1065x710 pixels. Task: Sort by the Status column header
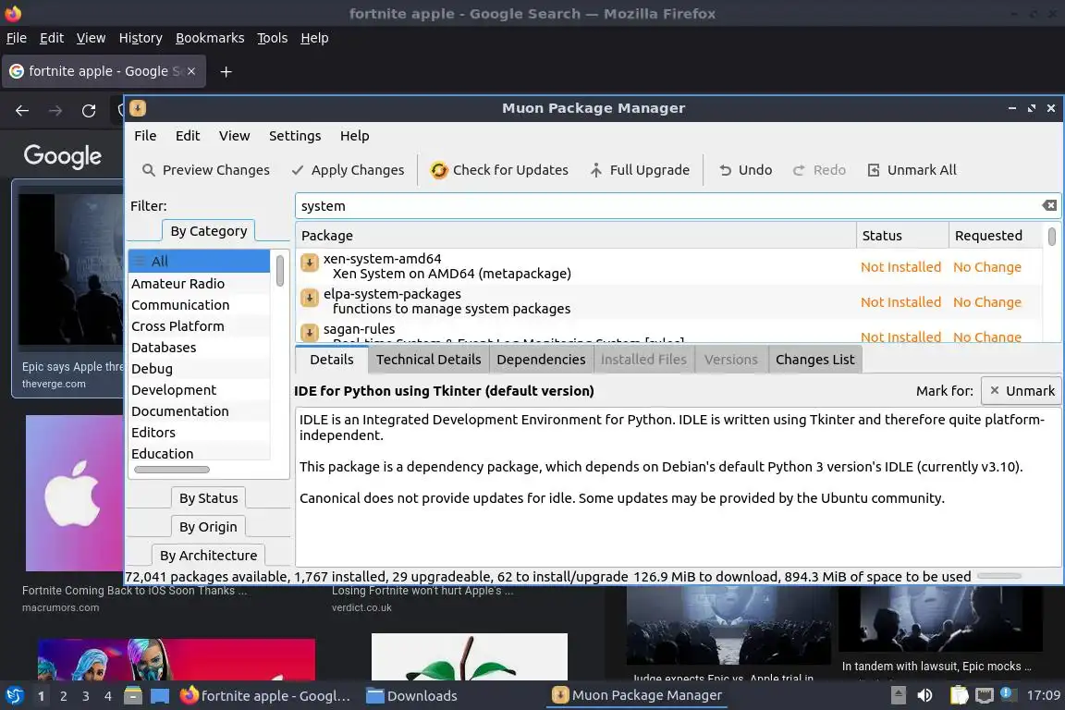pyautogui.click(x=902, y=236)
